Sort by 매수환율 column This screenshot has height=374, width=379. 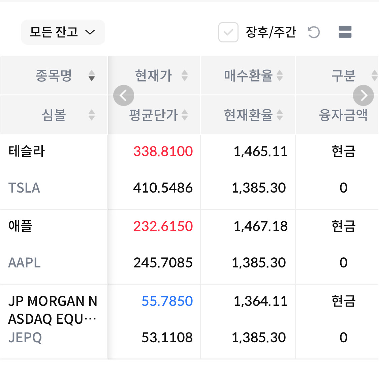point(249,76)
